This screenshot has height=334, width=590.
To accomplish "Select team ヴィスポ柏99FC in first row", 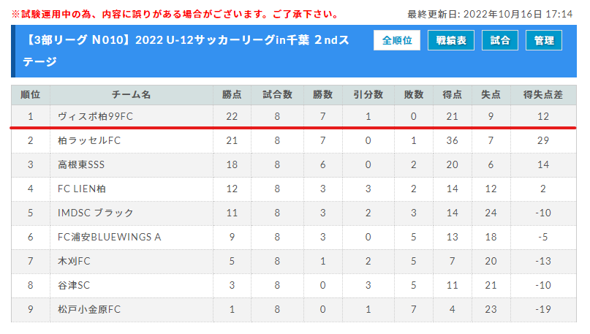I will pyautogui.click(x=95, y=117).
